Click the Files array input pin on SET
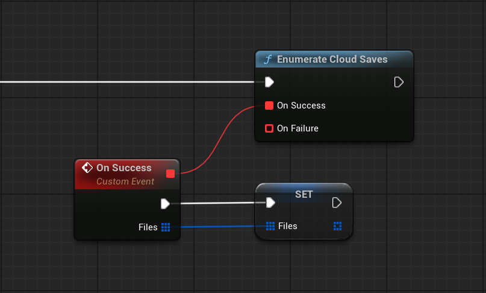The image size is (486, 293). (270, 226)
